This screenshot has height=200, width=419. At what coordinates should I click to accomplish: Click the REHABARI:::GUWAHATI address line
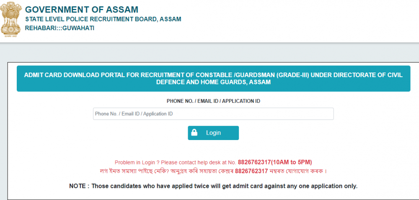[x=59, y=28]
